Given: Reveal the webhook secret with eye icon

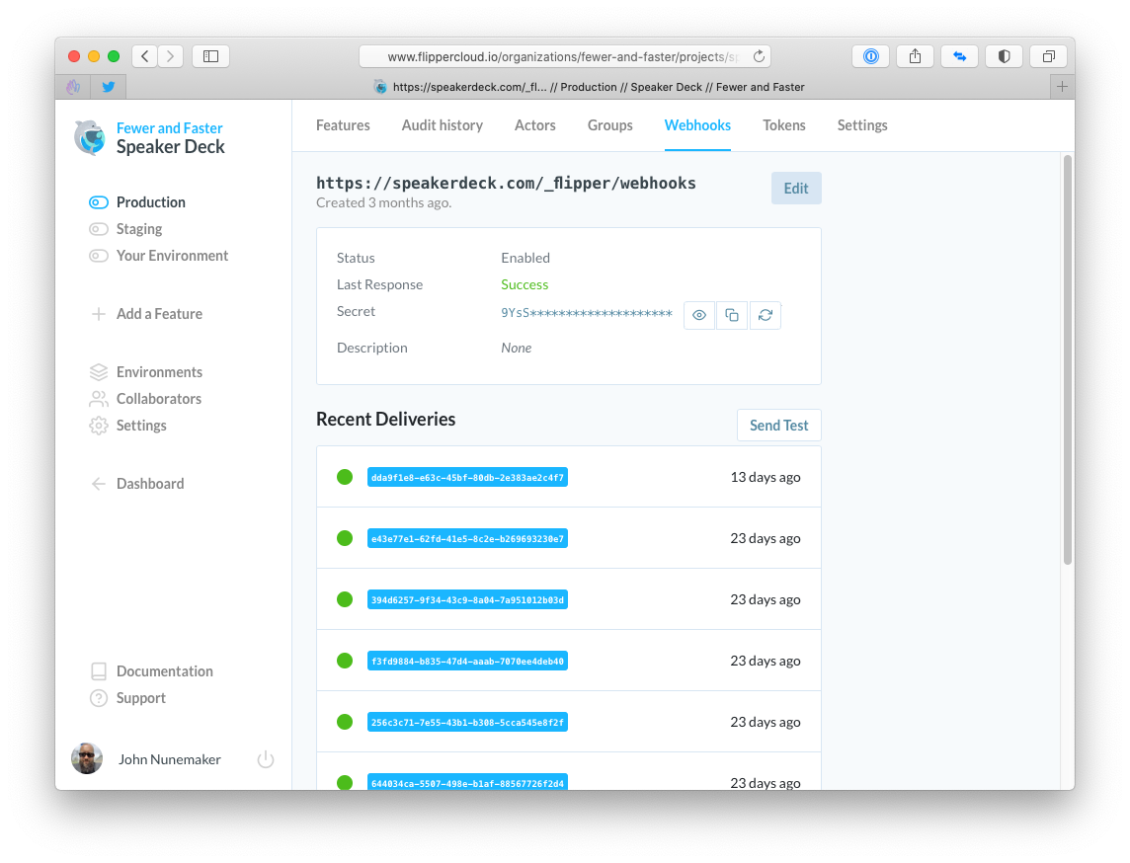Looking at the screenshot, I should point(699,315).
